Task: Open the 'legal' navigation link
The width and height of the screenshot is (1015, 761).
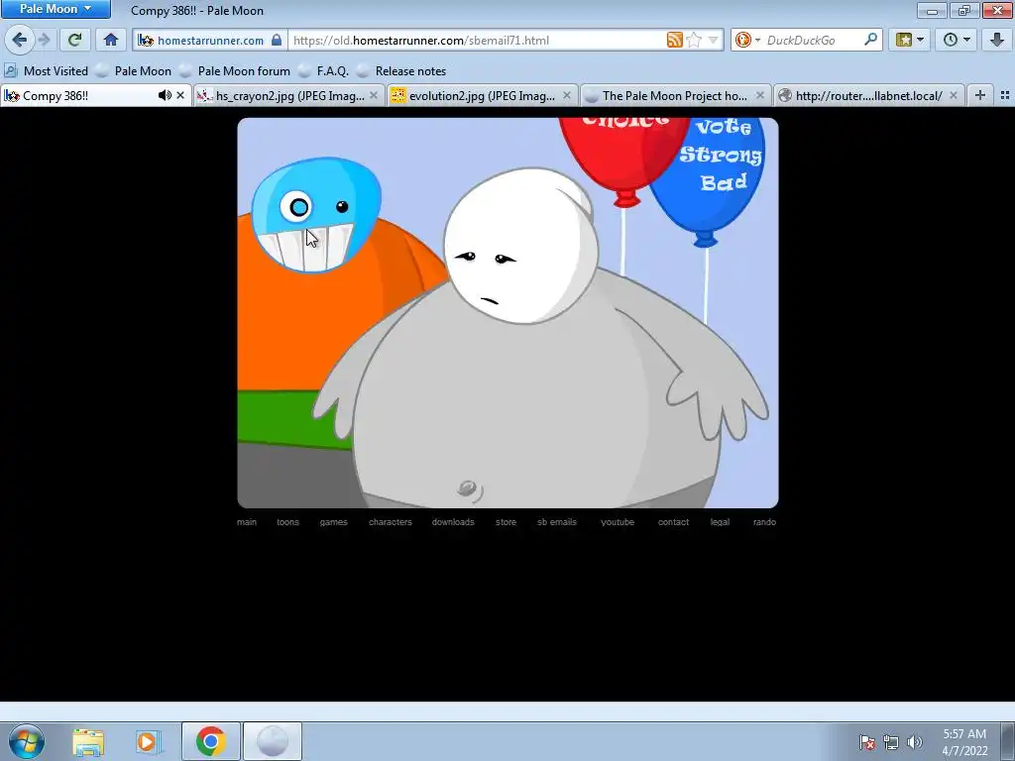Action: coord(720,521)
